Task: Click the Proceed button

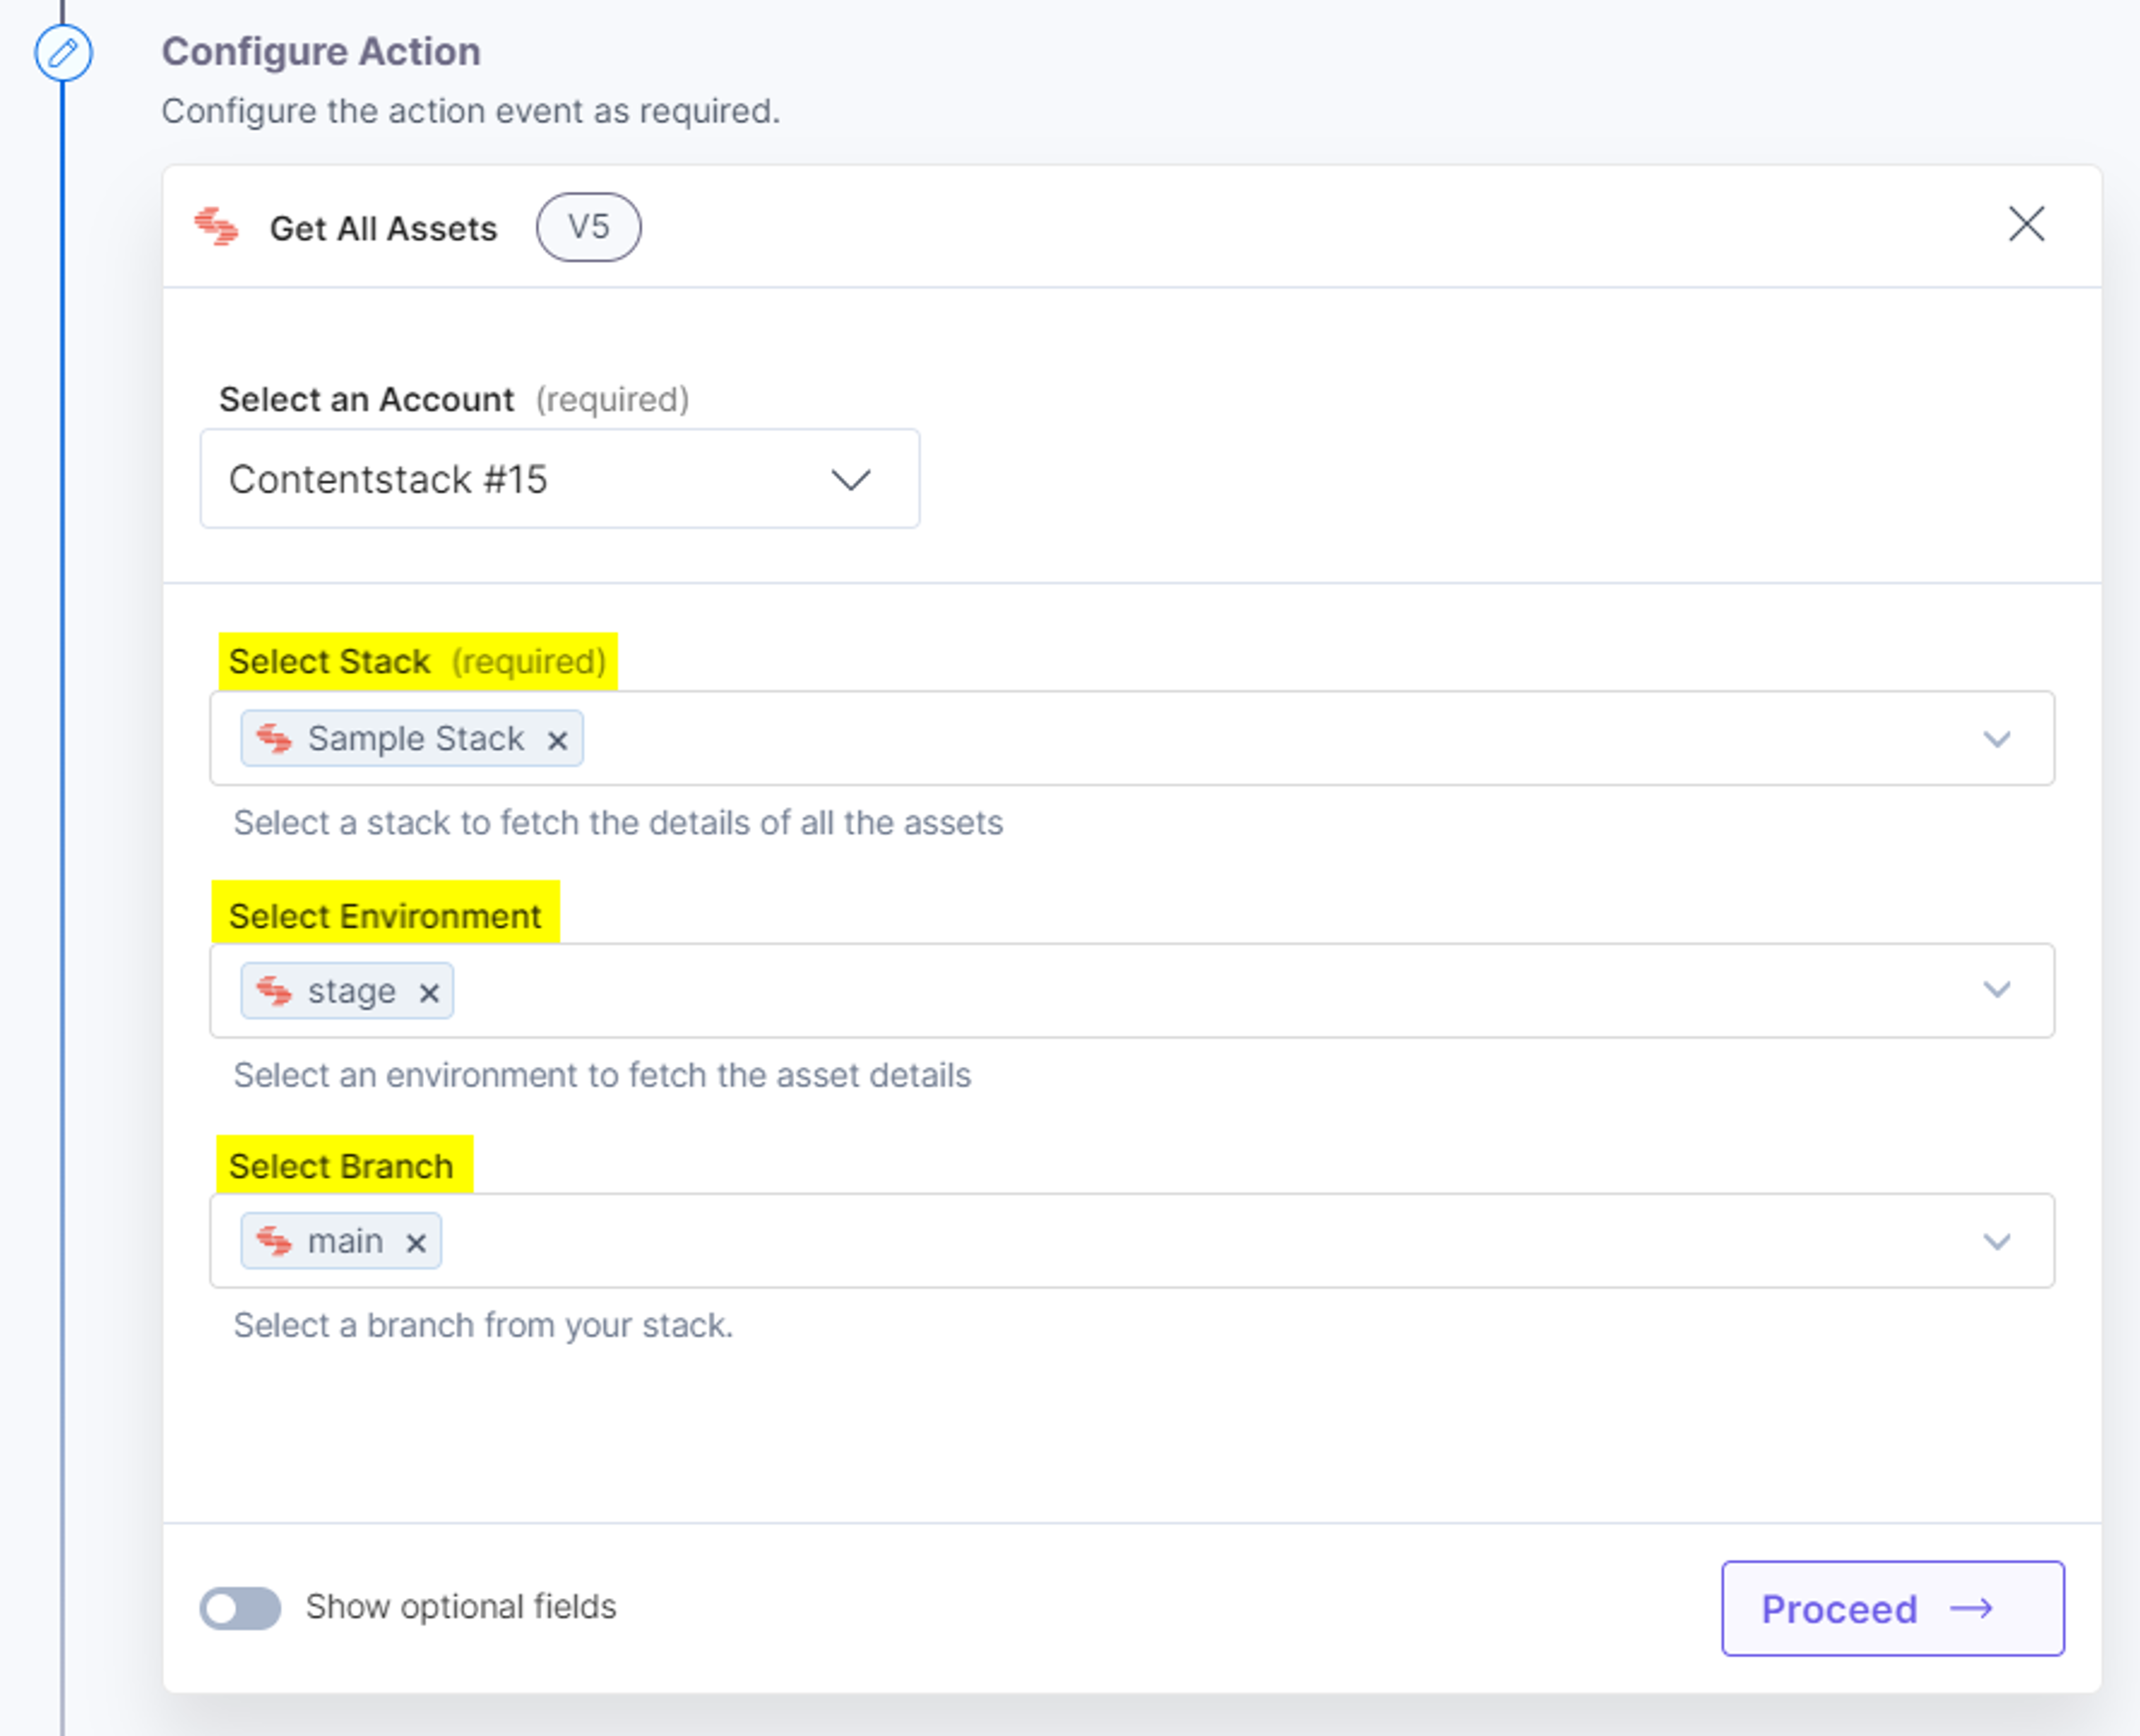Action: pos(1892,1608)
